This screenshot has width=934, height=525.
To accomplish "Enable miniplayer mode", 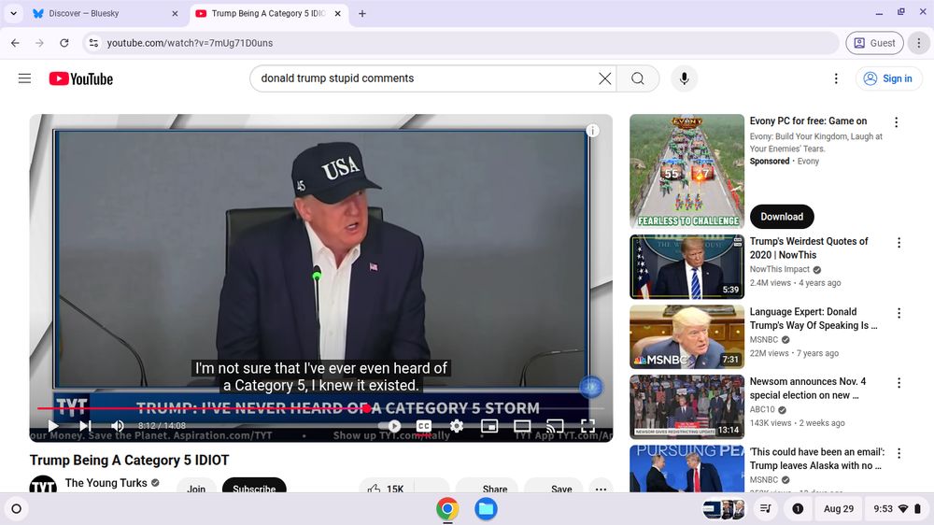I will coord(489,425).
